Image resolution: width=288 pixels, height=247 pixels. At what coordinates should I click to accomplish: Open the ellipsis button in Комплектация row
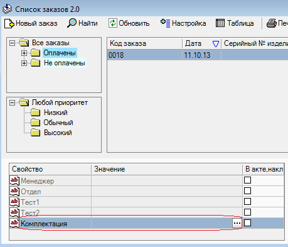(x=237, y=223)
